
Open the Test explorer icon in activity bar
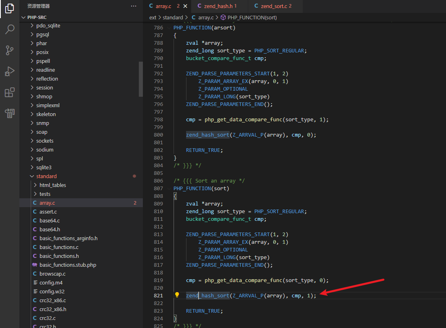point(9,113)
